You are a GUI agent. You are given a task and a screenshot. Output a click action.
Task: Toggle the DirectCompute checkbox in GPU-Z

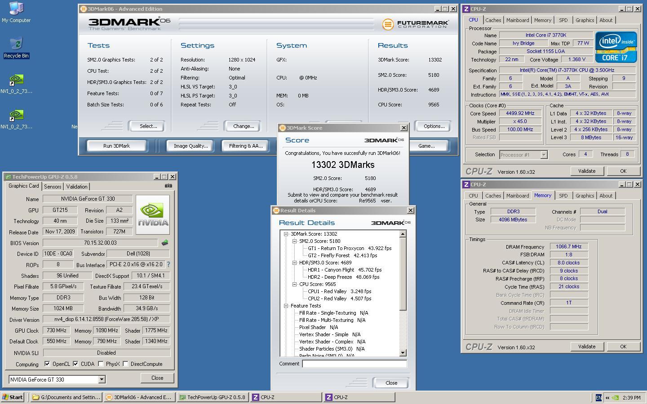point(125,364)
